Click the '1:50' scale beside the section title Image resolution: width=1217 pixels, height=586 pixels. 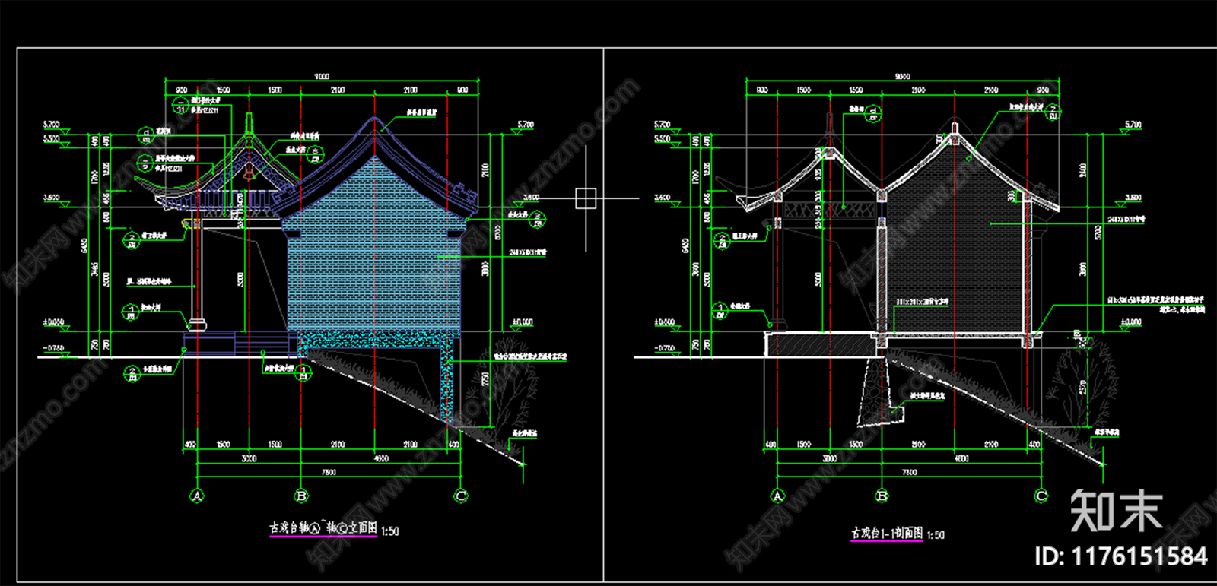(936, 534)
